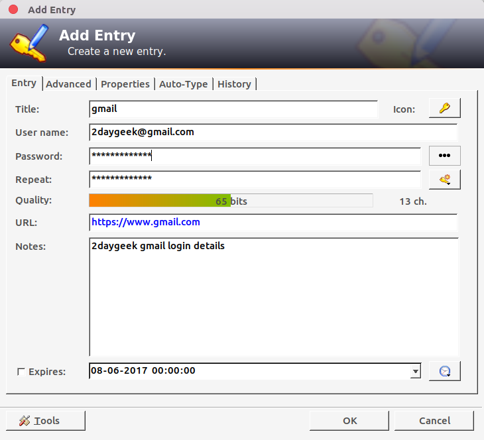Go to the Auto-Type tab

pyautogui.click(x=184, y=84)
